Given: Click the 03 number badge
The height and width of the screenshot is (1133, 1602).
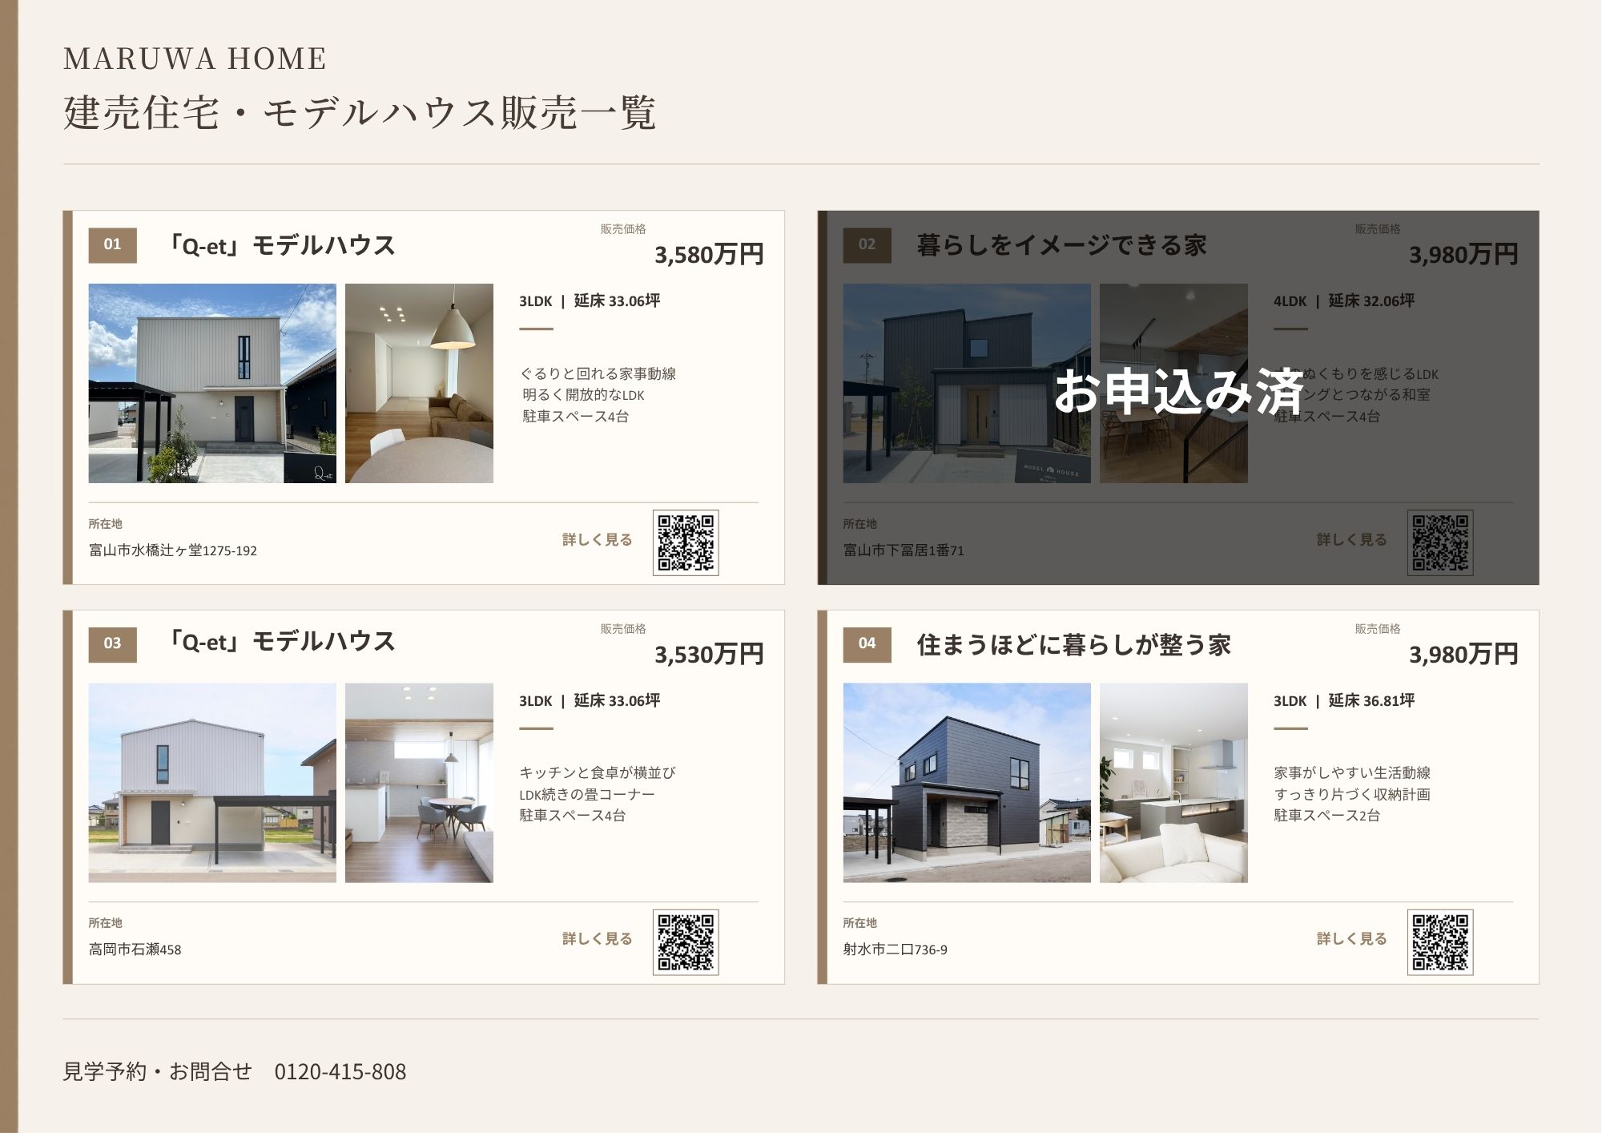Looking at the screenshot, I should coord(112,644).
